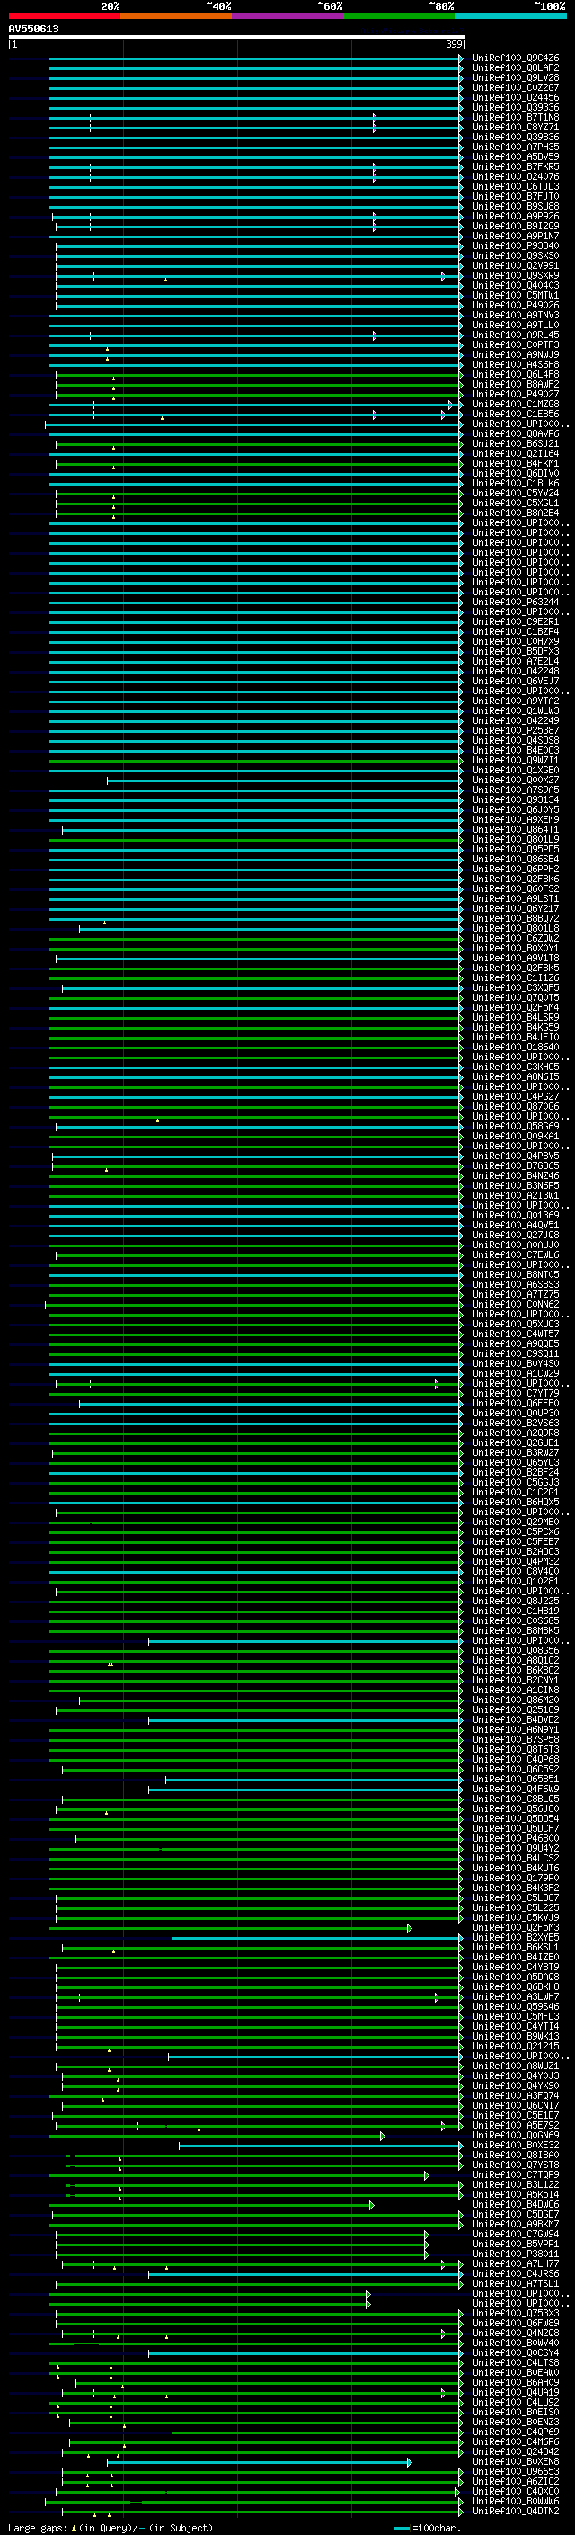Select label UniRef100_C1MZG8
Image resolution: width=575 pixels, height=2535 pixels.
click(516, 404)
